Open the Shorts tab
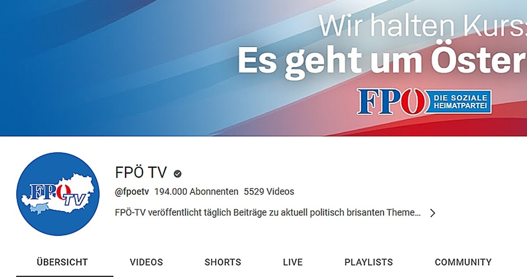Screen dimensions: 527x277 coord(223,262)
